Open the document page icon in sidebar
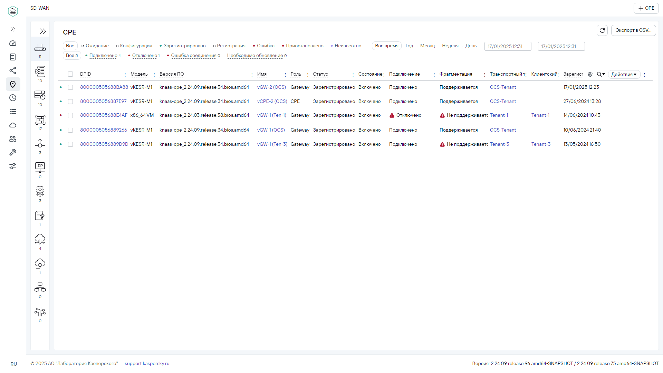Image resolution: width=663 pixels, height=373 pixels. point(13,57)
